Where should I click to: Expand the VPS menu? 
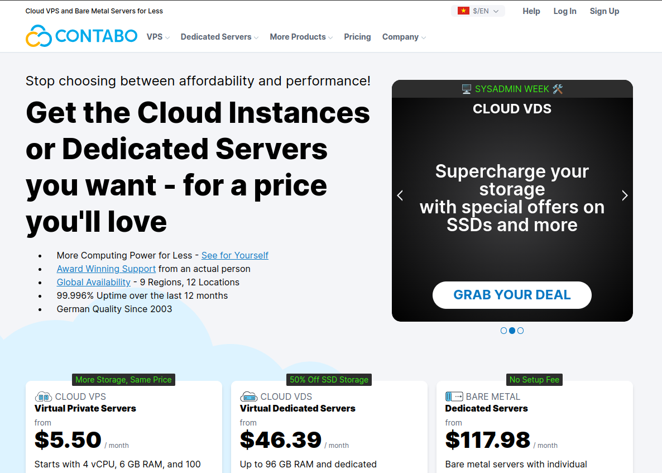[x=158, y=37]
